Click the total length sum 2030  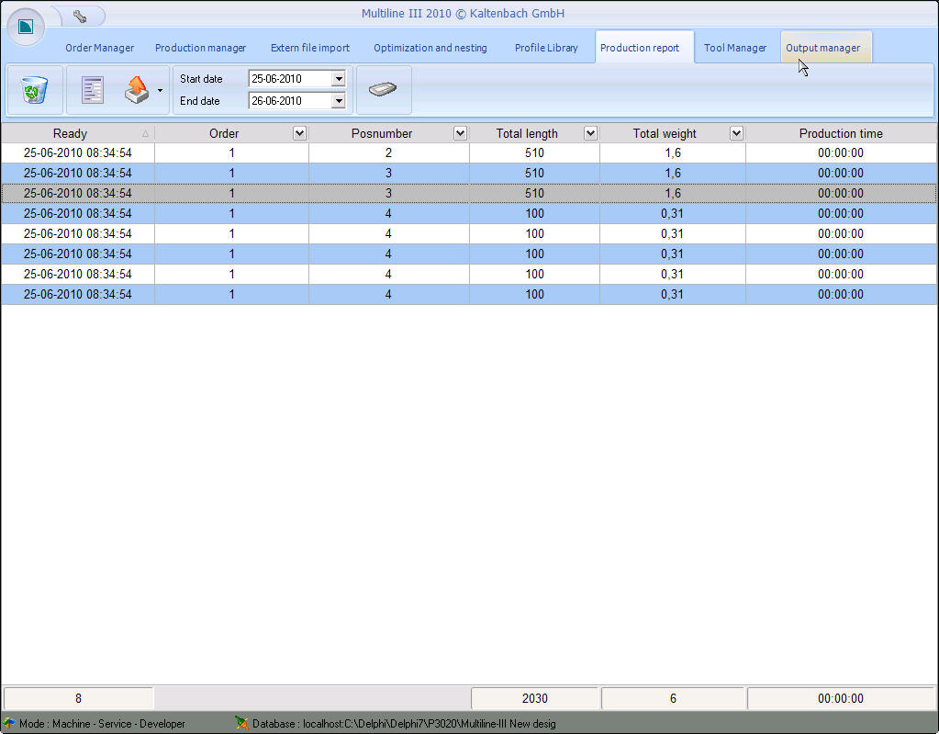point(535,698)
